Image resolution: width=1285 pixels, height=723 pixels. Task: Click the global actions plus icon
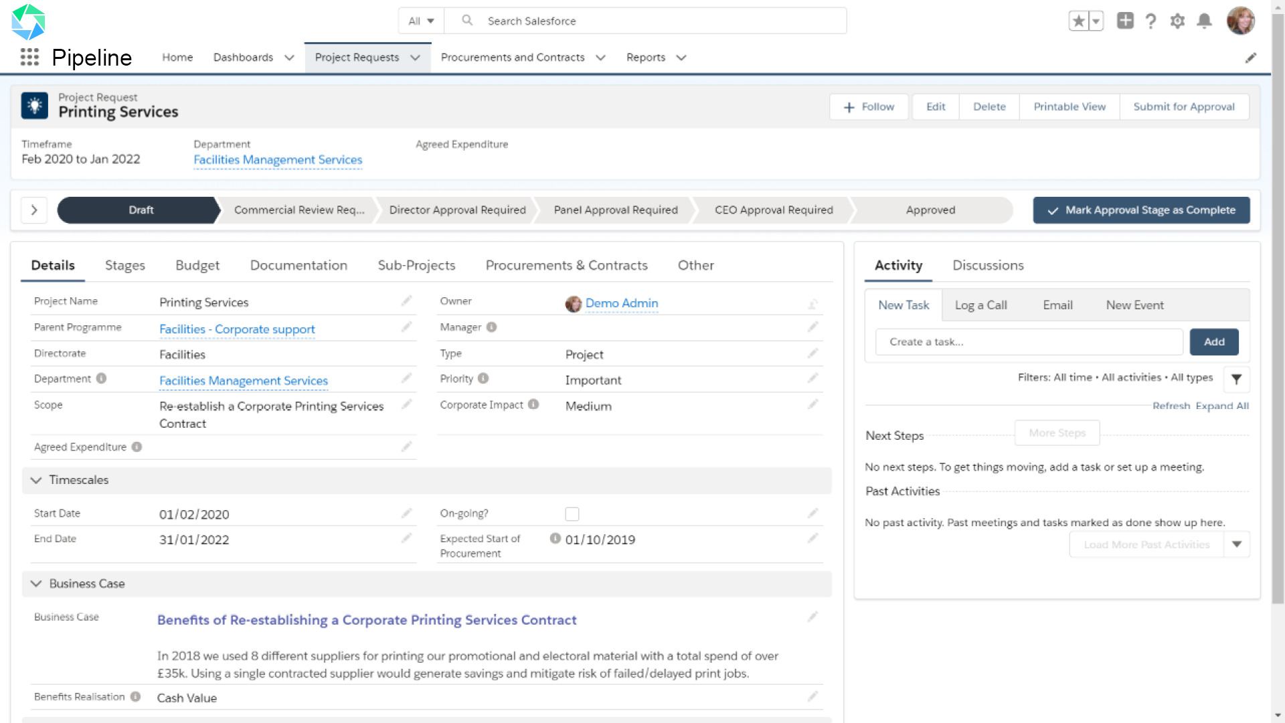pos(1125,21)
